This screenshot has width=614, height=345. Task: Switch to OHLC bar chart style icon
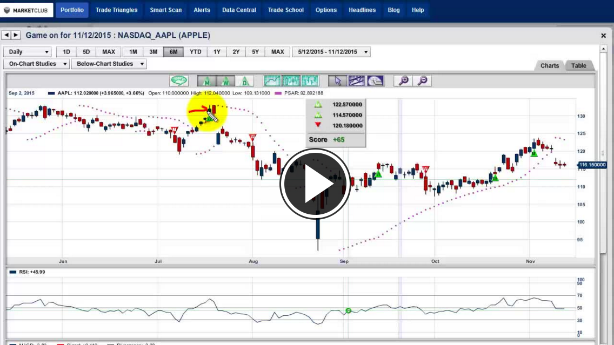tap(310, 81)
